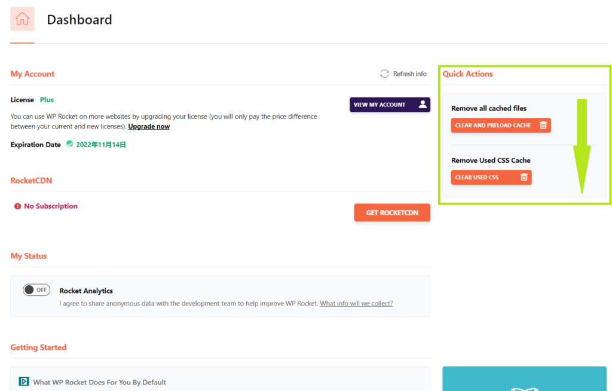The height and width of the screenshot is (391, 612).
Task: Open 'What WP Rocket Does For You By Default'
Action: point(99,382)
